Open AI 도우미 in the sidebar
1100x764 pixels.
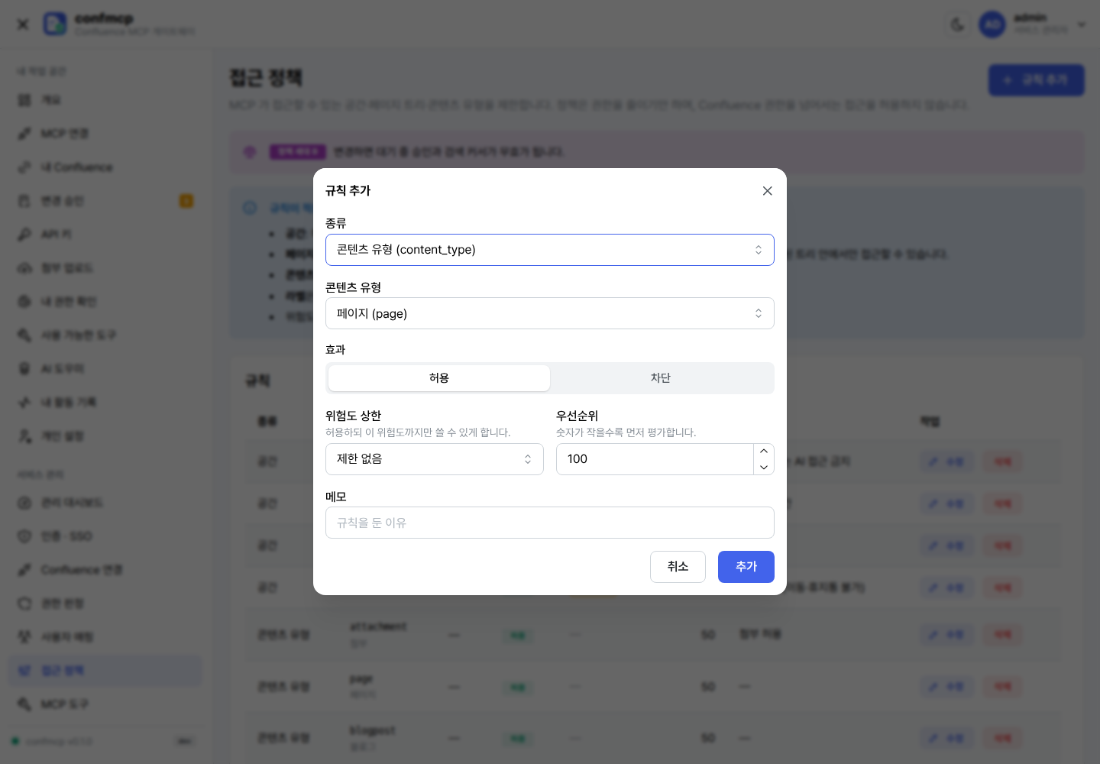coord(105,369)
